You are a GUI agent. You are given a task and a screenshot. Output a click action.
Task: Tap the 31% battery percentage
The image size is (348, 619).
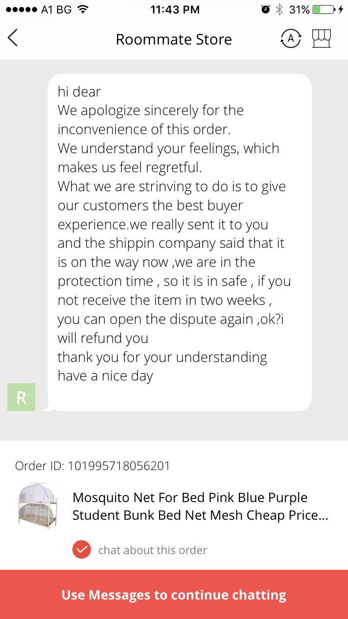[x=299, y=9]
